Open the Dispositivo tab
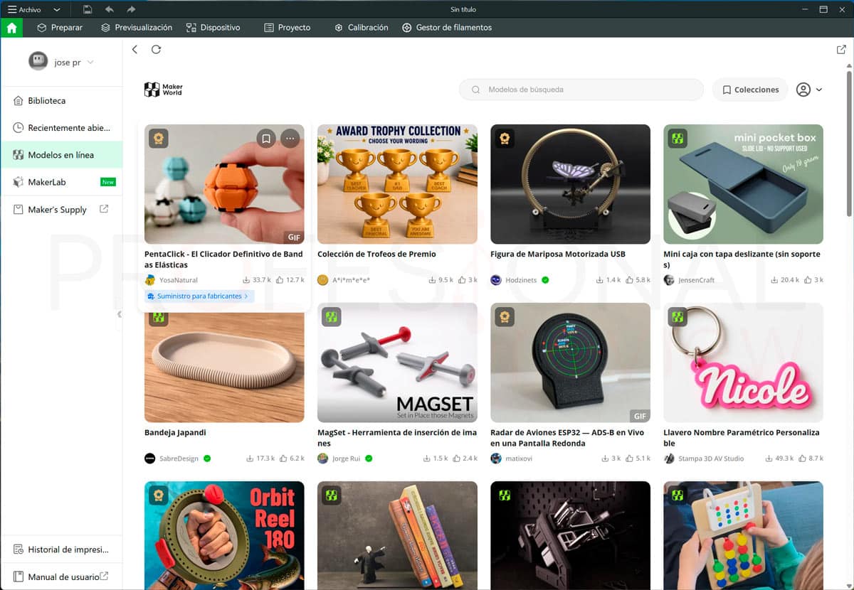 [x=213, y=28]
